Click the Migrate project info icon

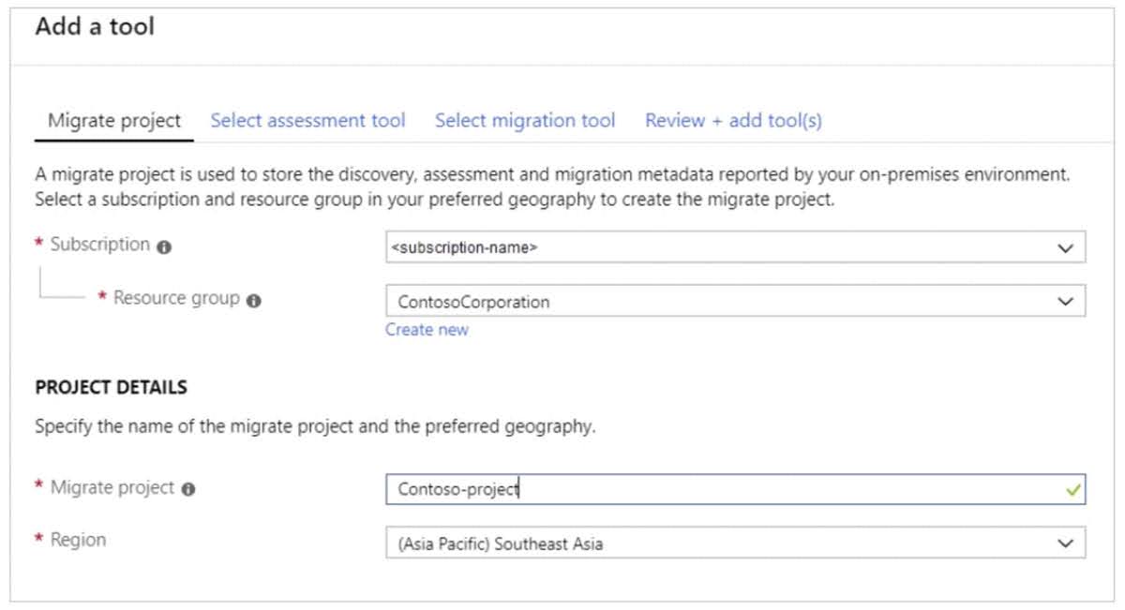tap(188, 489)
